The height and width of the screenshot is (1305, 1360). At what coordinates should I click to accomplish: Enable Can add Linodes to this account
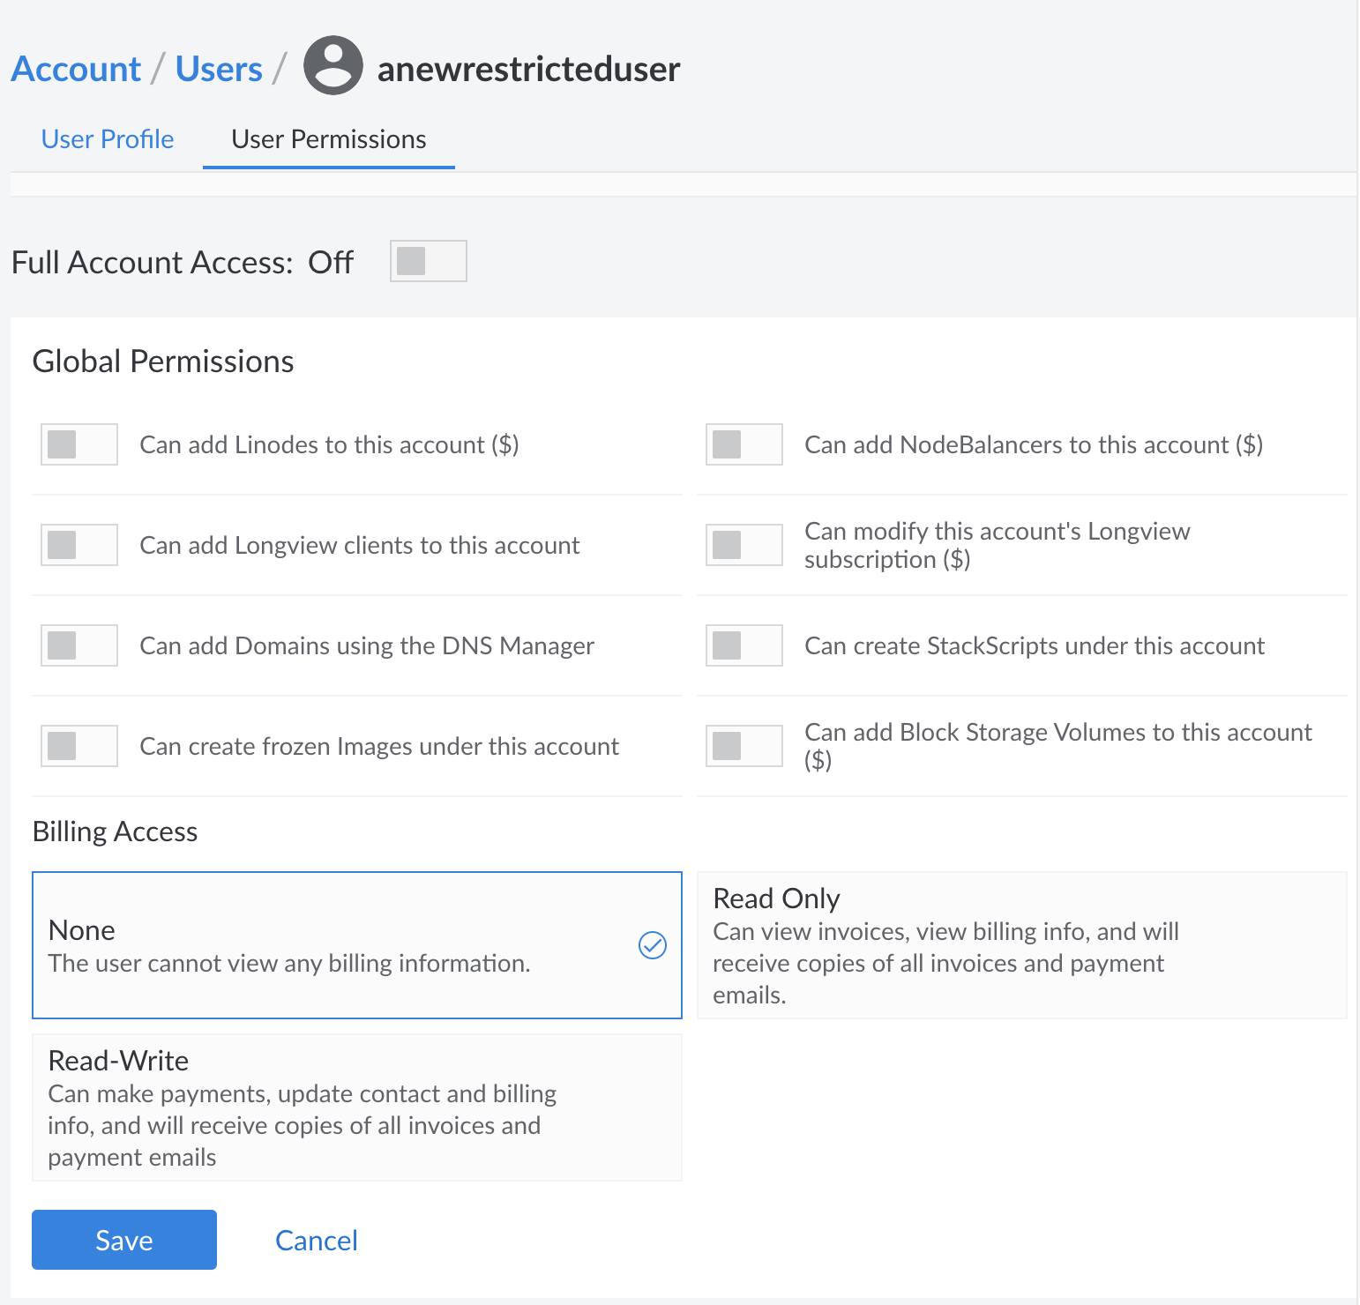pyautogui.click(x=78, y=444)
